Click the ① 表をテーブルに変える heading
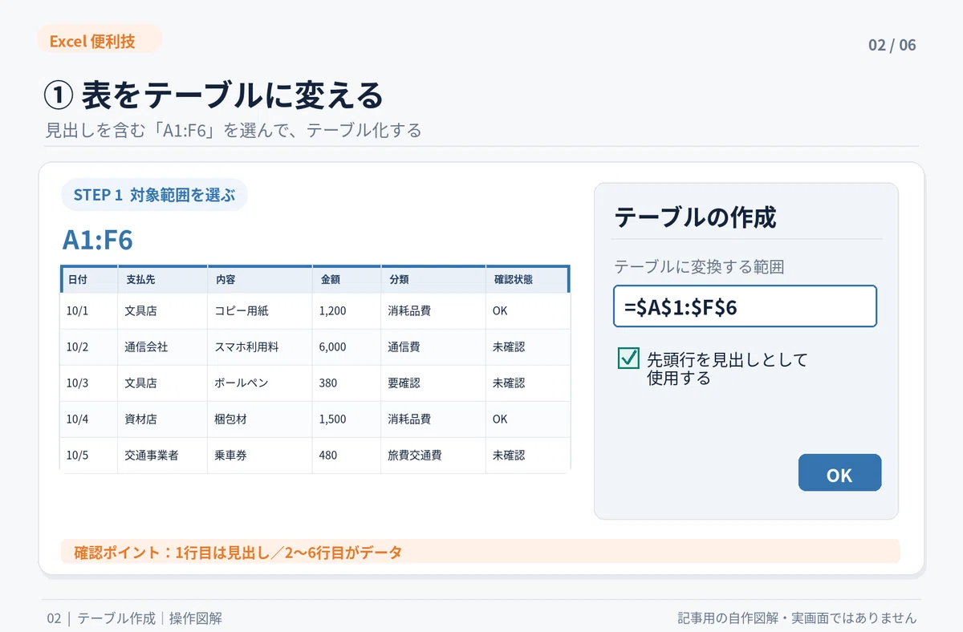Image resolution: width=963 pixels, height=632 pixels. 213,95
